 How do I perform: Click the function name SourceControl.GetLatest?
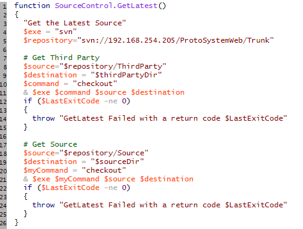[106, 6]
